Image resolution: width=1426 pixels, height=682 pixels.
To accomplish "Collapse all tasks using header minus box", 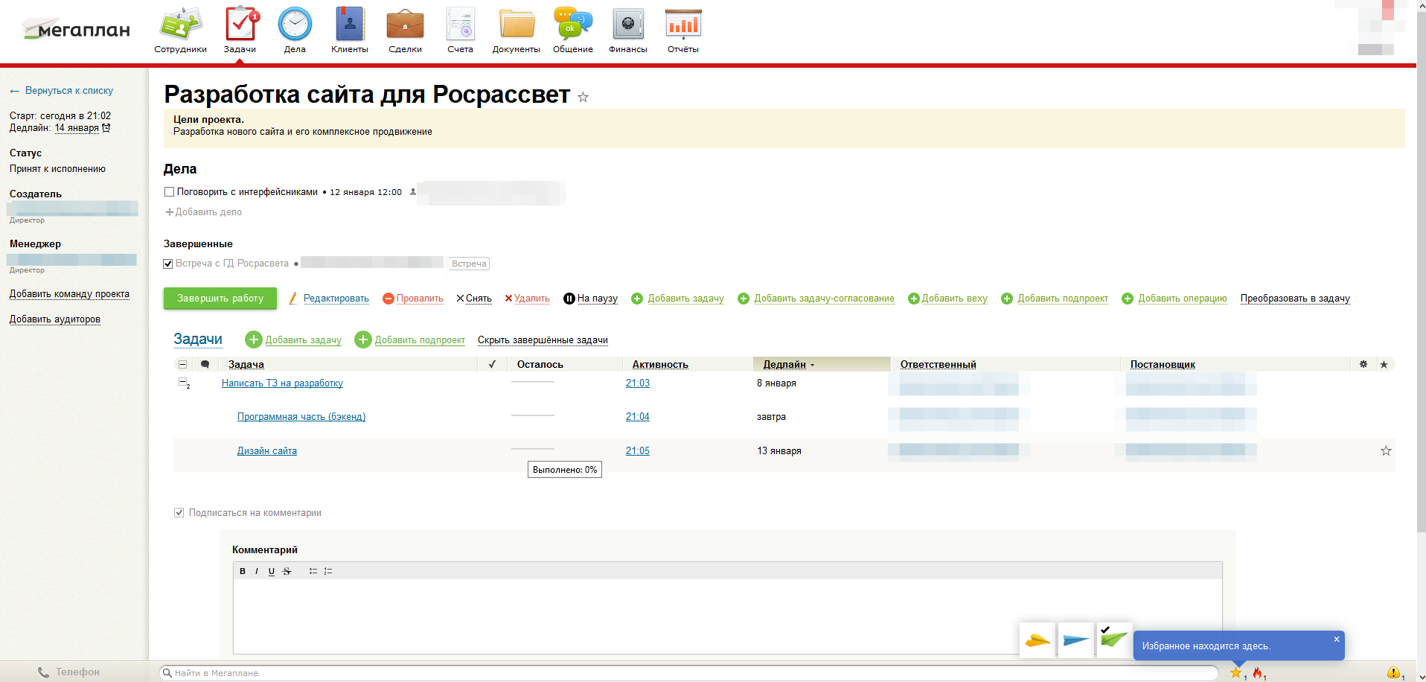I will [182, 364].
